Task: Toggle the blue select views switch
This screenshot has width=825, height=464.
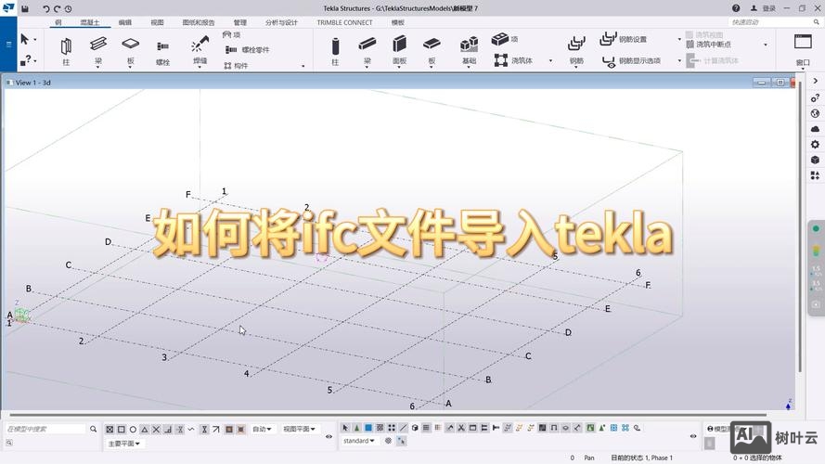Action: point(368,428)
